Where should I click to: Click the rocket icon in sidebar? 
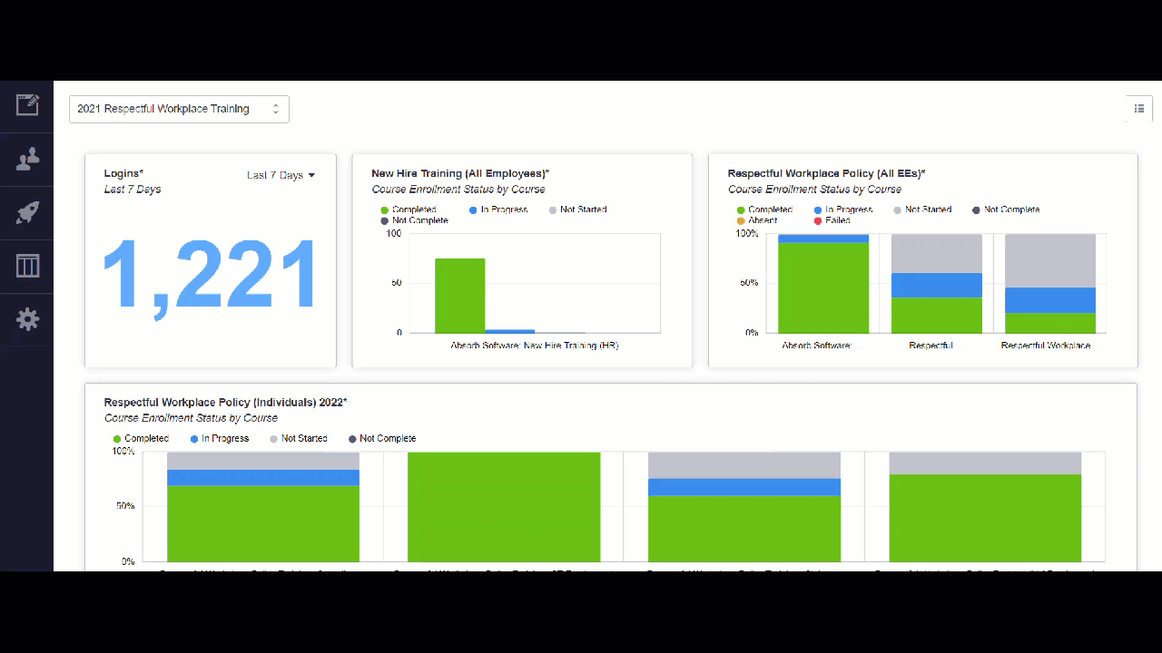pyautogui.click(x=27, y=213)
